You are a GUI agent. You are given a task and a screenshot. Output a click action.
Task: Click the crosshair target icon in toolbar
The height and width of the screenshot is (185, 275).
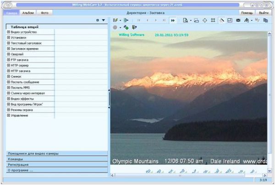(x=204, y=21)
